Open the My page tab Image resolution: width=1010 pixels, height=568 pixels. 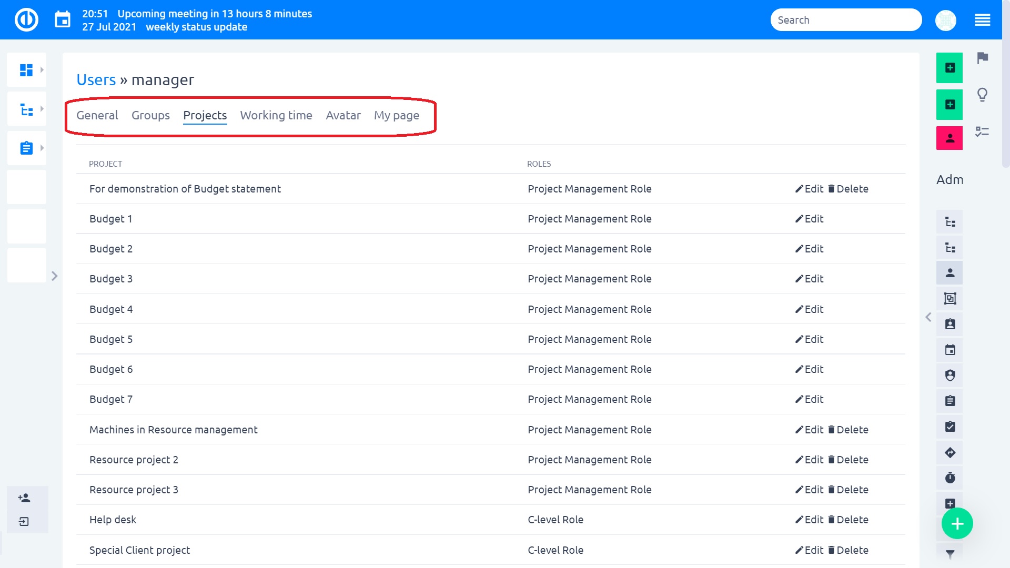[x=397, y=115]
